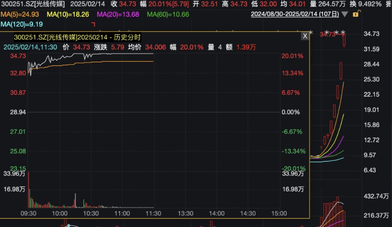Click volume 量 264.57万 in header
The image size is (392, 227).
[328, 4]
